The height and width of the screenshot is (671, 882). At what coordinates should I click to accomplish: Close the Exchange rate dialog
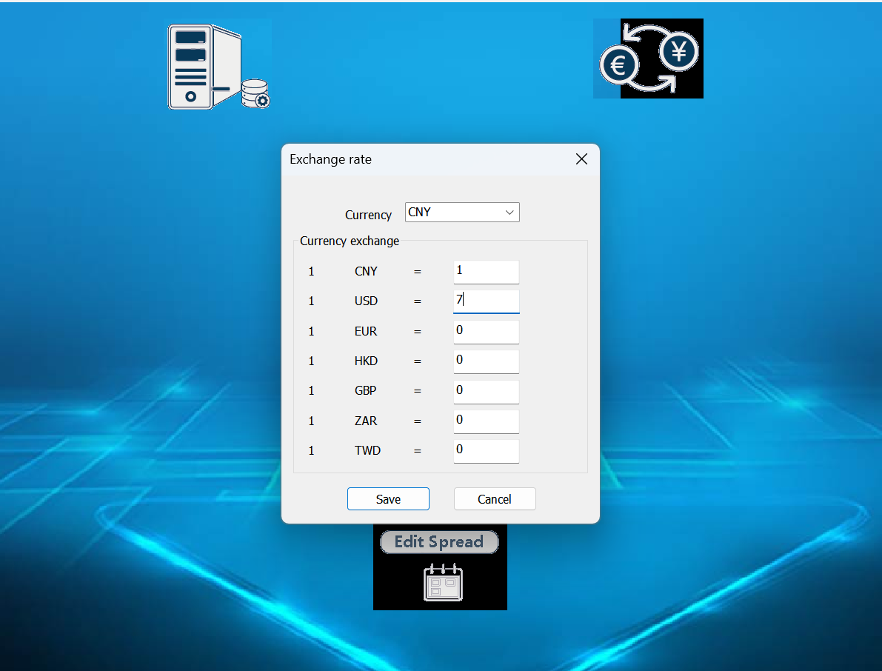[x=581, y=159]
